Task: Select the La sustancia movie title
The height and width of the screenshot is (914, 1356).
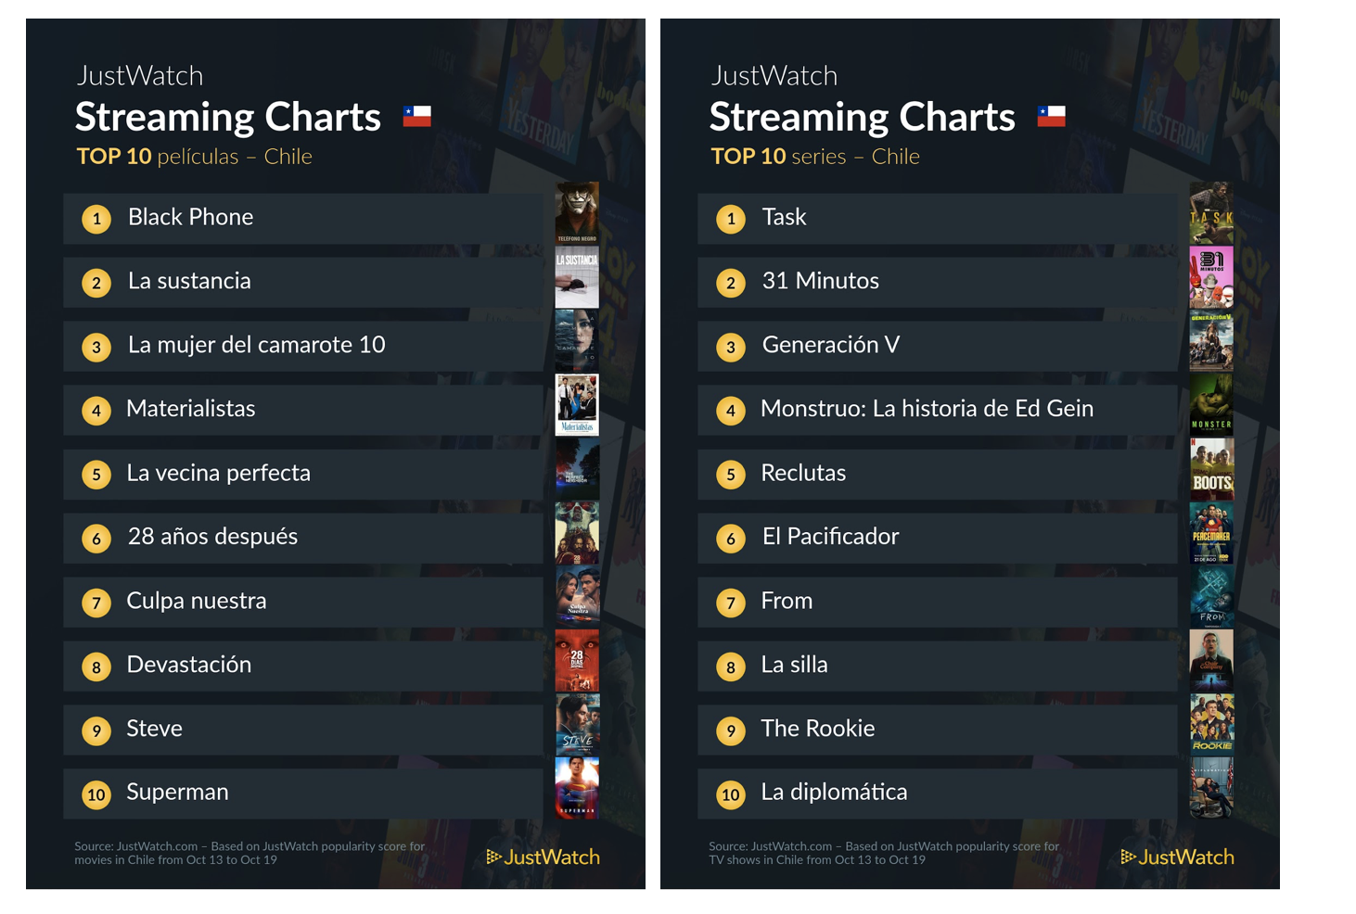Action: point(189,281)
